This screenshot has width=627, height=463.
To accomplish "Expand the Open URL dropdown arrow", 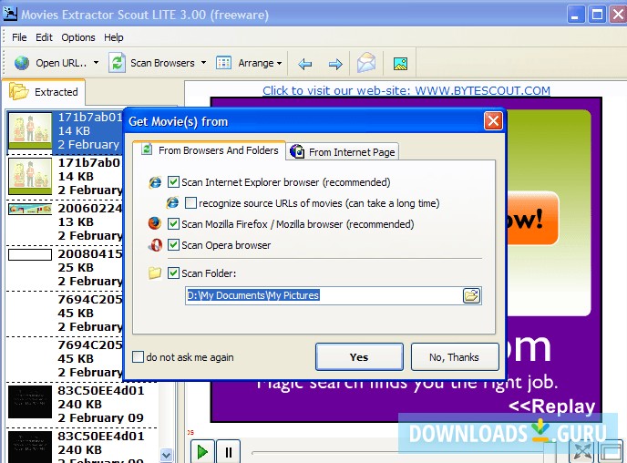I will coord(96,63).
